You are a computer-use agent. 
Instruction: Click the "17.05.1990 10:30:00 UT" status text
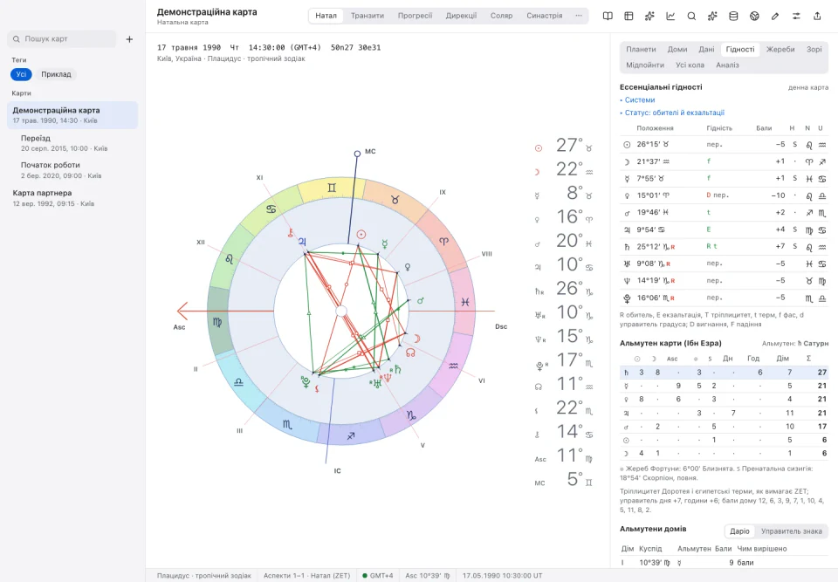(503, 576)
